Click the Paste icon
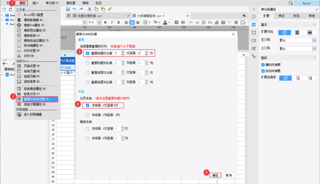The width and height of the screenshot is (320, 184). tap(103, 9)
